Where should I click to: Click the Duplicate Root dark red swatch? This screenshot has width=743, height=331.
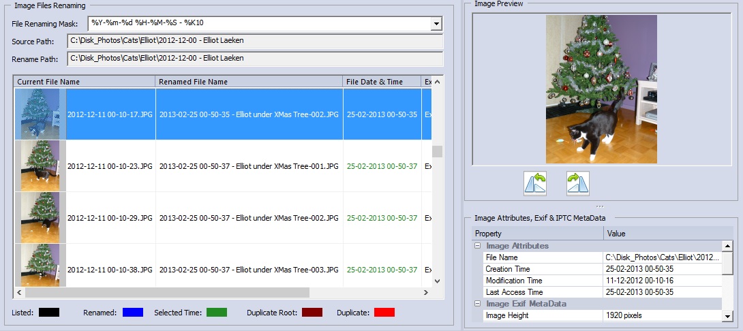[312, 313]
